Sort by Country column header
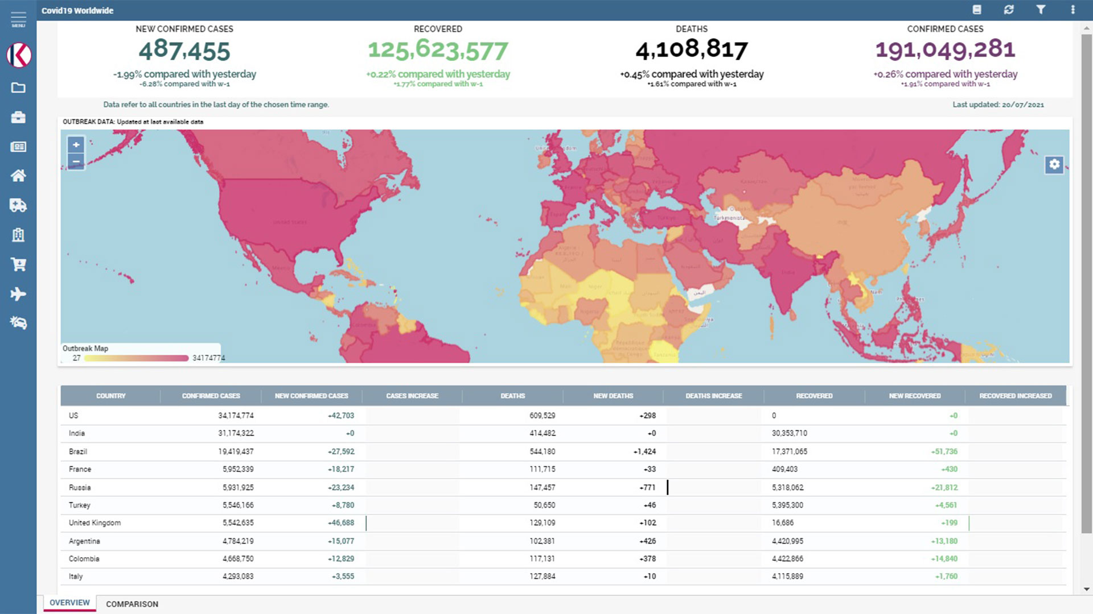This screenshot has width=1093, height=614. point(110,396)
